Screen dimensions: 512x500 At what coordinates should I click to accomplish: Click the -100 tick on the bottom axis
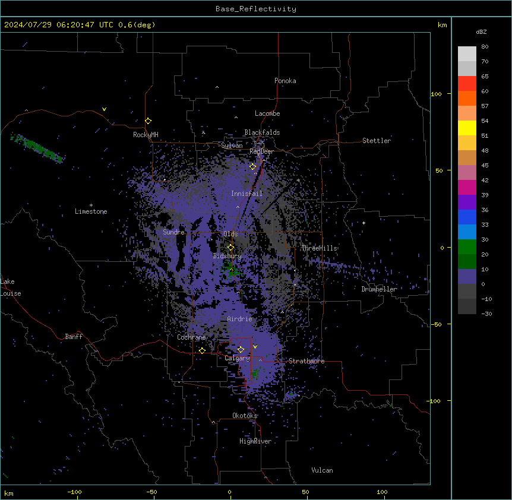coord(74,492)
